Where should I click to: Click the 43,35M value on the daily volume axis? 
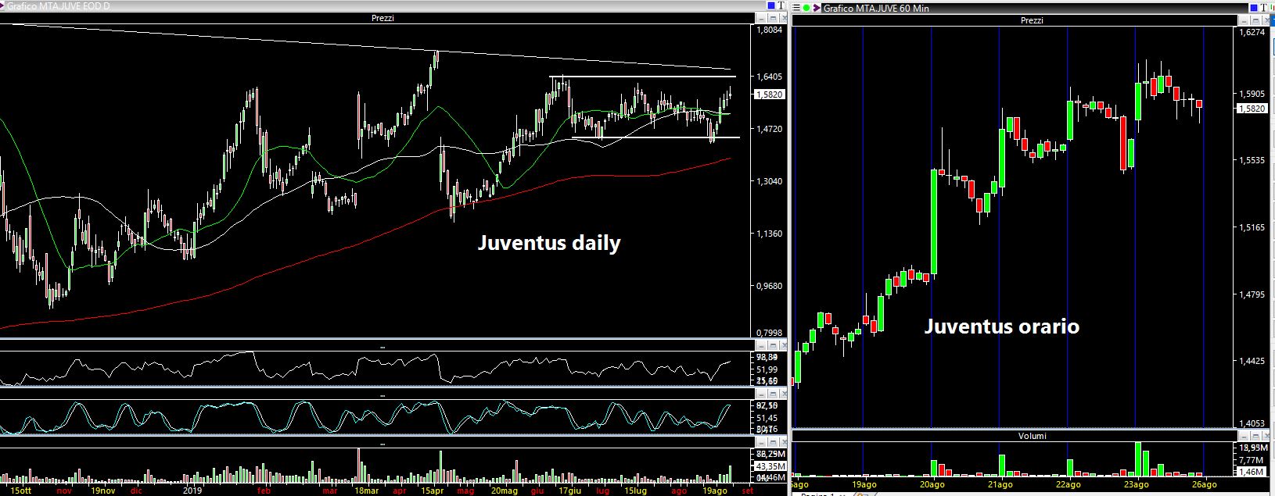click(770, 466)
